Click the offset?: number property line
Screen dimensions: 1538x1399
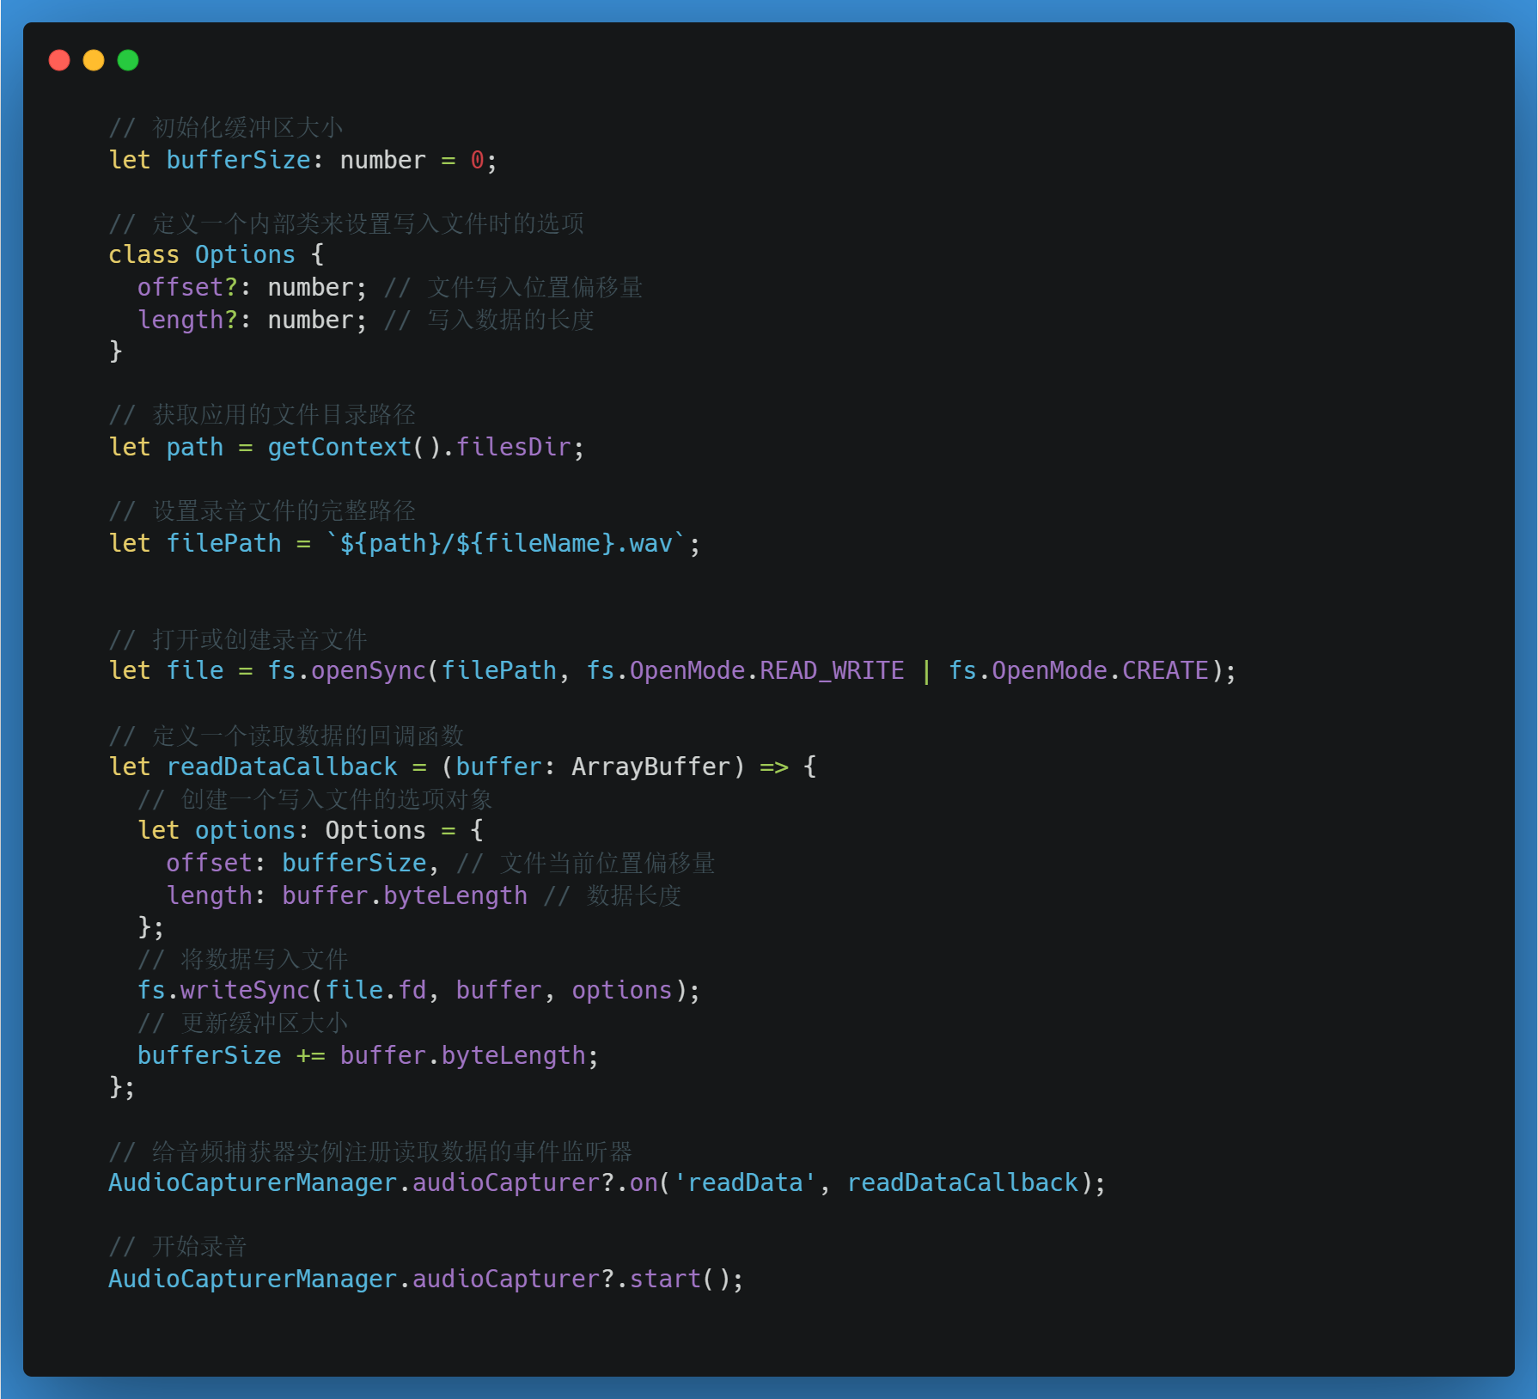coord(252,287)
